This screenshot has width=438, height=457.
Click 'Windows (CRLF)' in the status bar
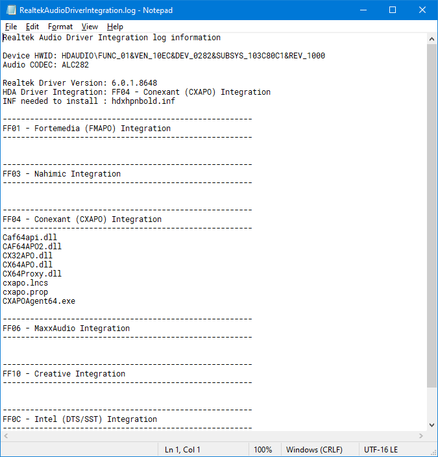(314, 450)
